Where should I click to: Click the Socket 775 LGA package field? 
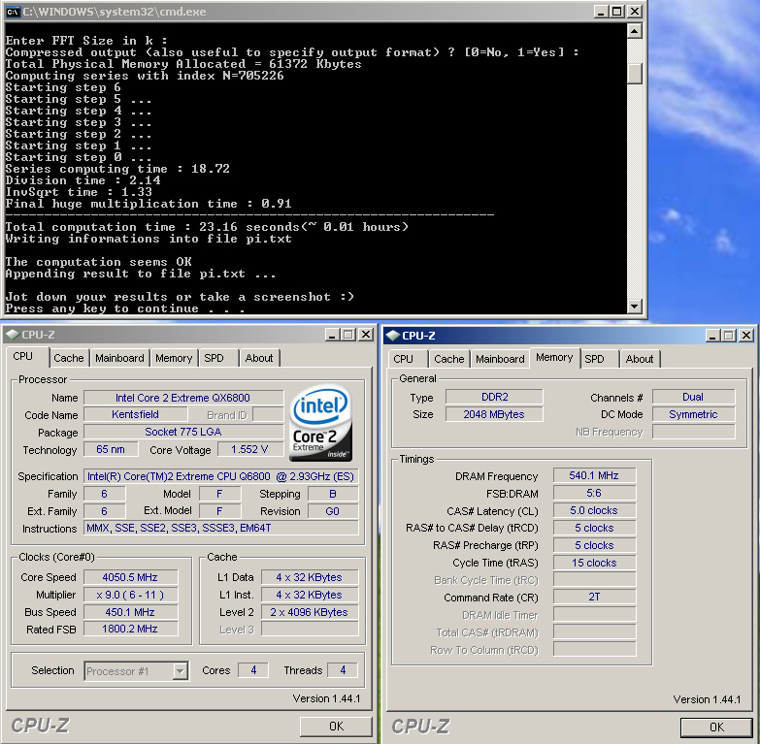183,432
